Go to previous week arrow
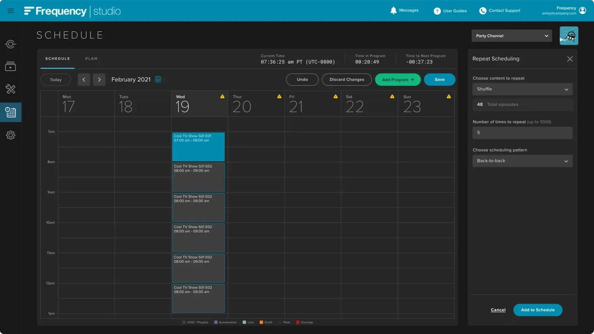The width and height of the screenshot is (594, 334). click(84, 80)
